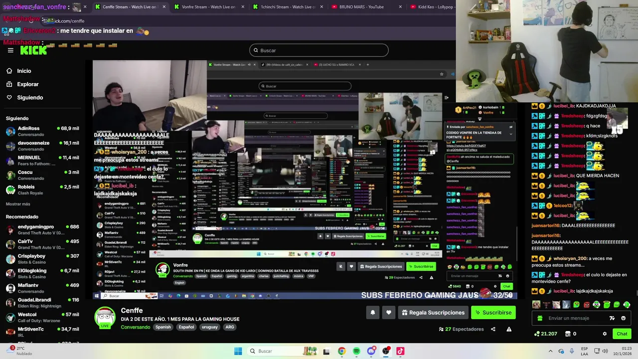Expand followed list with Mostrar más

coord(18,204)
